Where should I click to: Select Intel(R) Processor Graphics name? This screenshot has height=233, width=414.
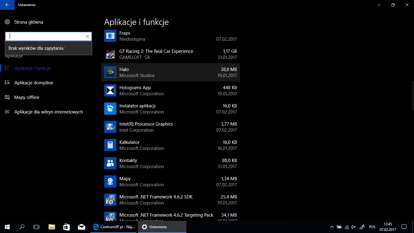click(146, 124)
